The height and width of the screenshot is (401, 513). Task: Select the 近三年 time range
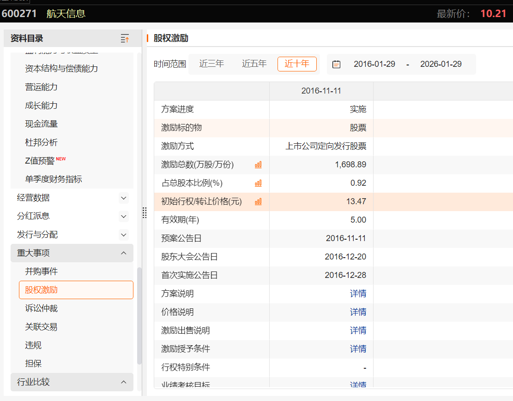tap(211, 64)
